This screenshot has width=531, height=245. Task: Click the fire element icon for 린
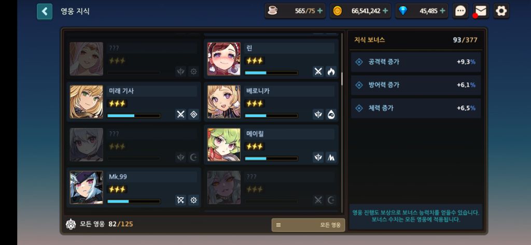tap(331, 71)
